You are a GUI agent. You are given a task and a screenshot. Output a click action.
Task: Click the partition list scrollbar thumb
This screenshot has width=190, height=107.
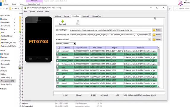pyautogui.click(x=159, y=57)
